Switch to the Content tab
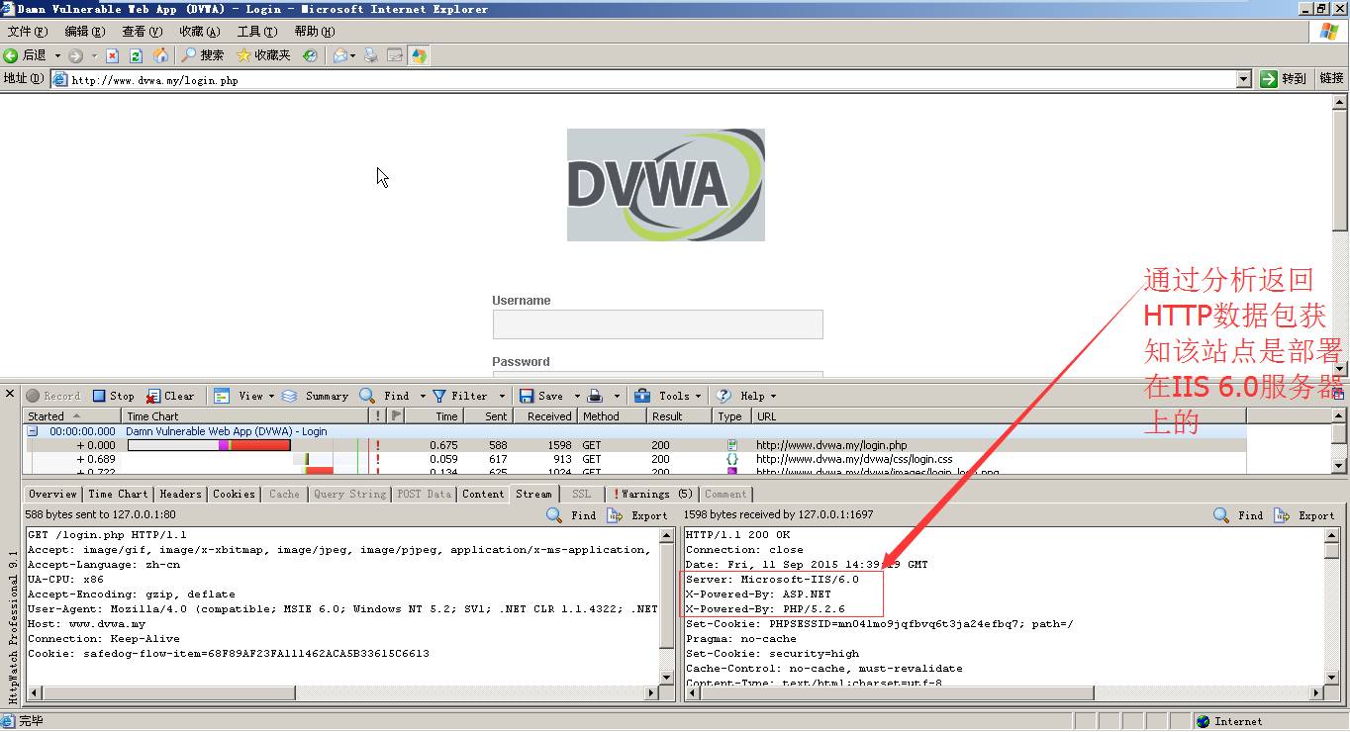This screenshot has width=1350, height=732. pos(483,494)
